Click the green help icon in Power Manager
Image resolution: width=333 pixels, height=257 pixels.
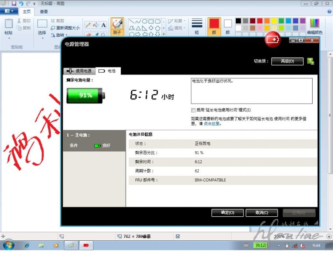click(310, 61)
